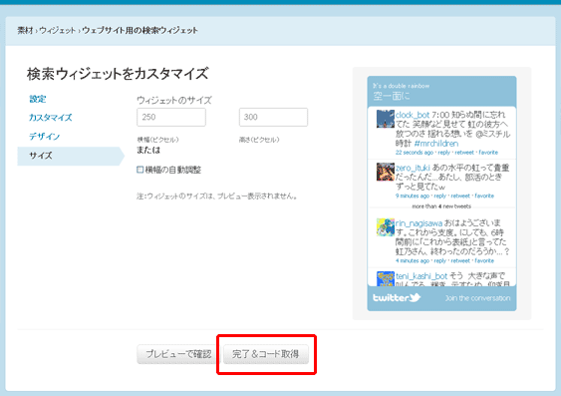
Task: Open the 4 minutes ago timestamp
Action: tap(413, 260)
